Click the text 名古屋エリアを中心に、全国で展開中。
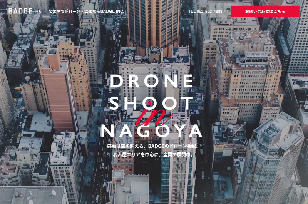 153,155
